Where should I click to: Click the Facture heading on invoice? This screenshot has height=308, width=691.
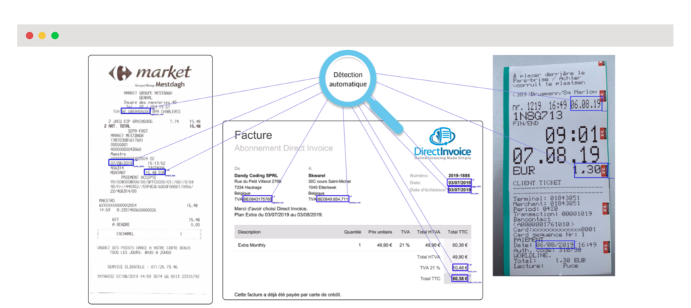(x=253, y=135)
